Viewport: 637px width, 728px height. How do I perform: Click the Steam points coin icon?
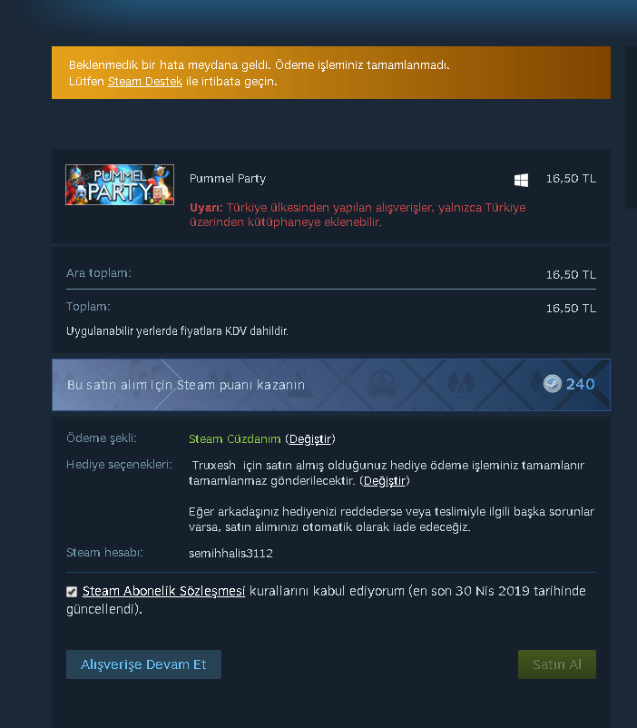click(552, 384)
